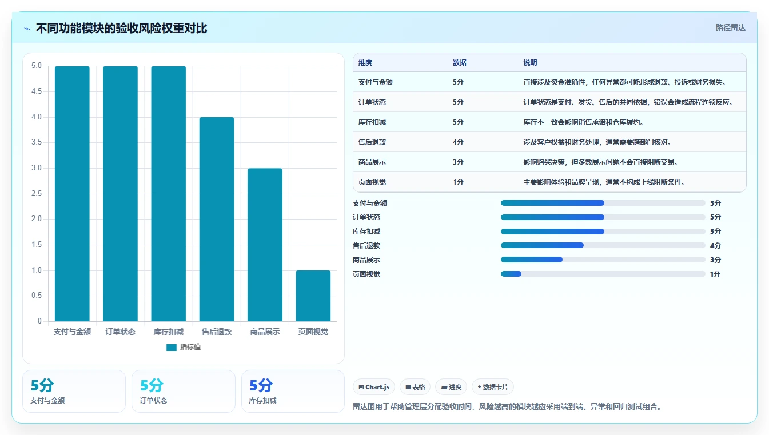
Task: Click the 售后退款 bar in chart
Action: pos(217,220)
